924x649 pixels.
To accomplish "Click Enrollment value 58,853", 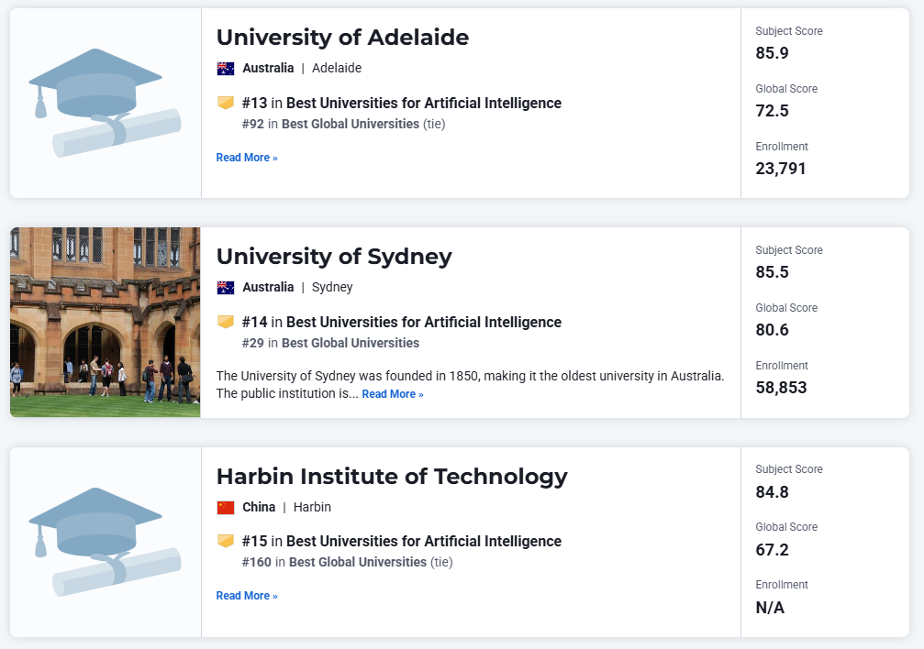I will click(781, 388).
